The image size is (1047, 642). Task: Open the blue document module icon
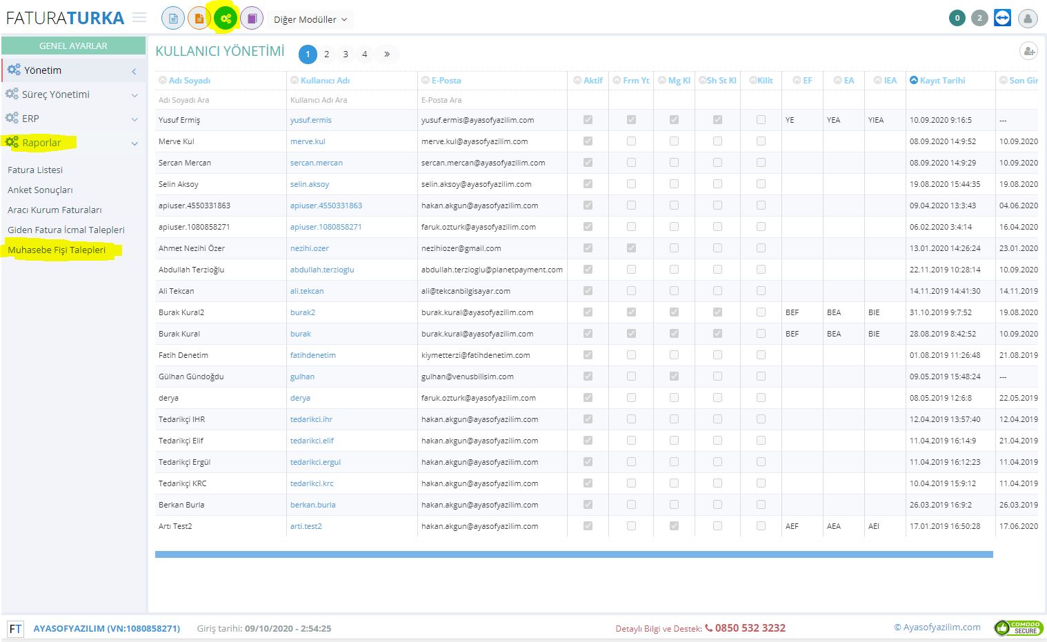coord(173,19)
